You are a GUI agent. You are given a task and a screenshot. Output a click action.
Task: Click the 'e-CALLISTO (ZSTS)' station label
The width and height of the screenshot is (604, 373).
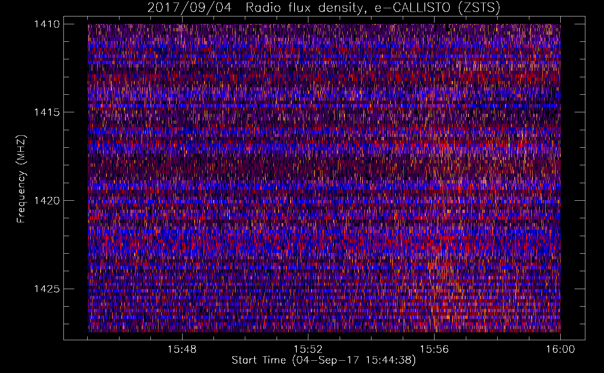(438, 8)
